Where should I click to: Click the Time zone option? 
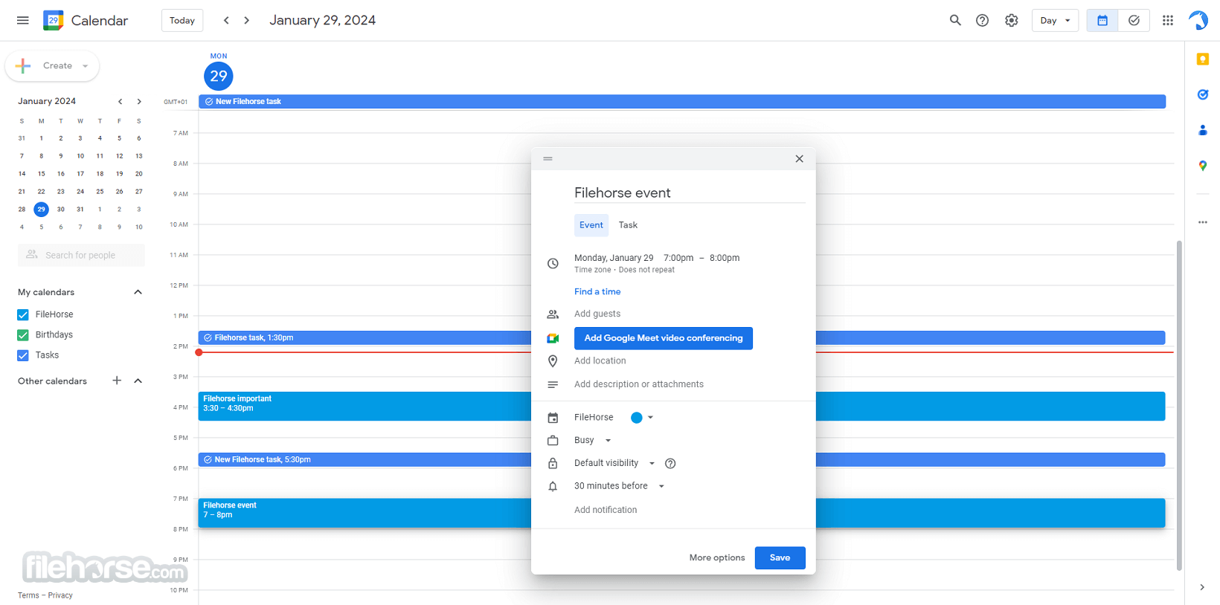(592, 270)
